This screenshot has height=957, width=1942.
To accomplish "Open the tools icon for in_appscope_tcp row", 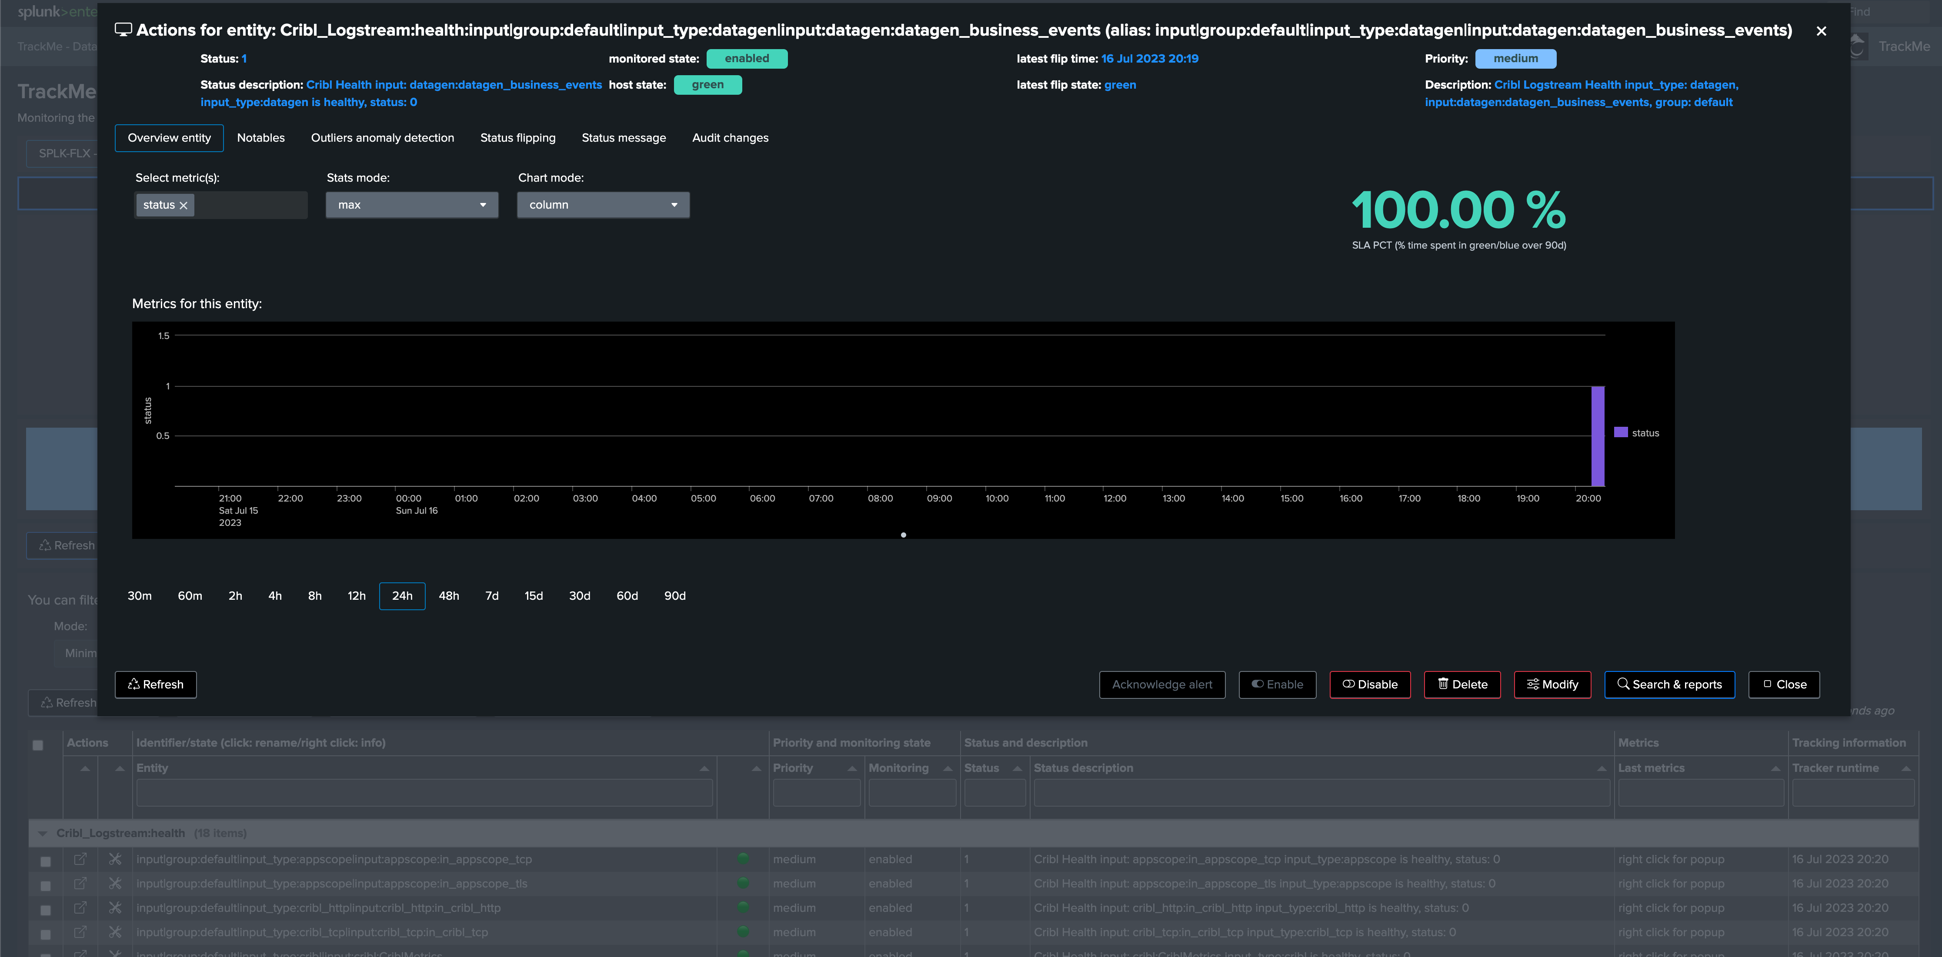I will (x=115, y=859).
